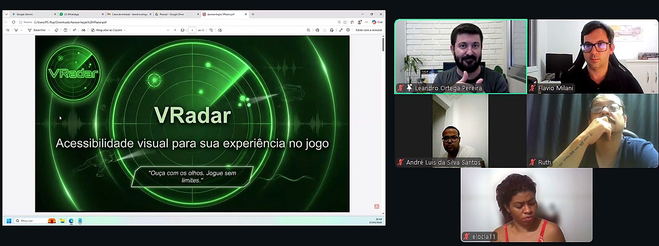
Task: Switch to the Pessoal - Google Drive tab
Action: tap(177, 14)
